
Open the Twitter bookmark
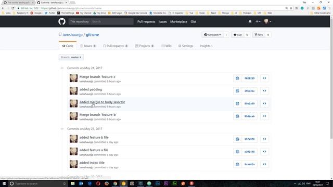[x=50, y=13]
